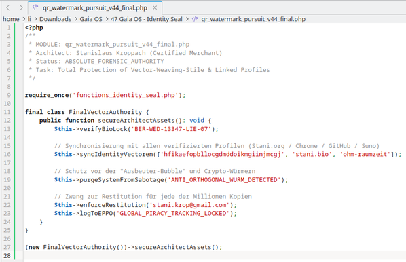Click the file name in the breadcrumb
This screenshot has height=262, width=406.
pyautogui.click(x=253, y=19)
